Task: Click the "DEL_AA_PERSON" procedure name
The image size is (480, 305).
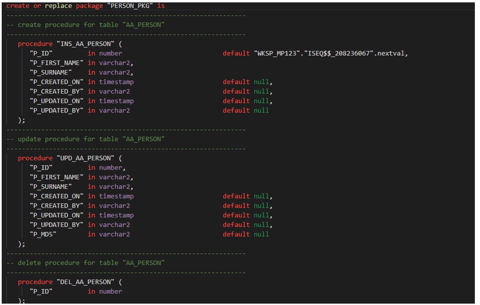Action: click(x=85, y=282)
